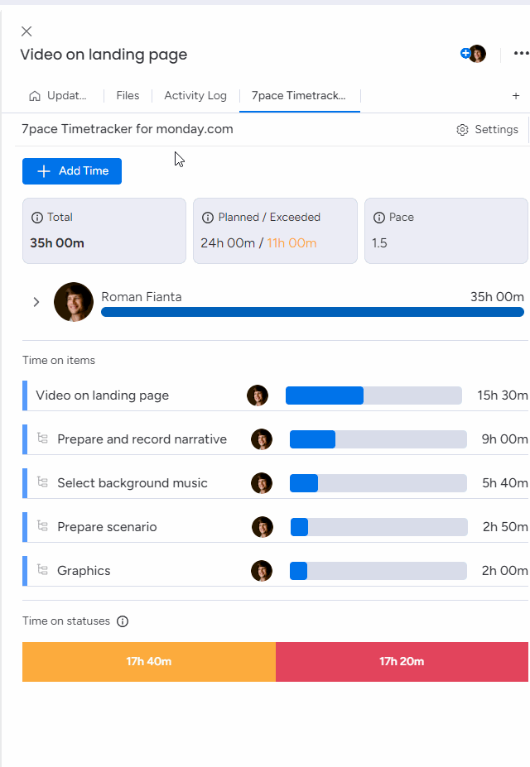Image resolution: width=530 pixels, height=767 pixels.
Task: Click subitem icon next to Graphics
Action: click(43, 570)
